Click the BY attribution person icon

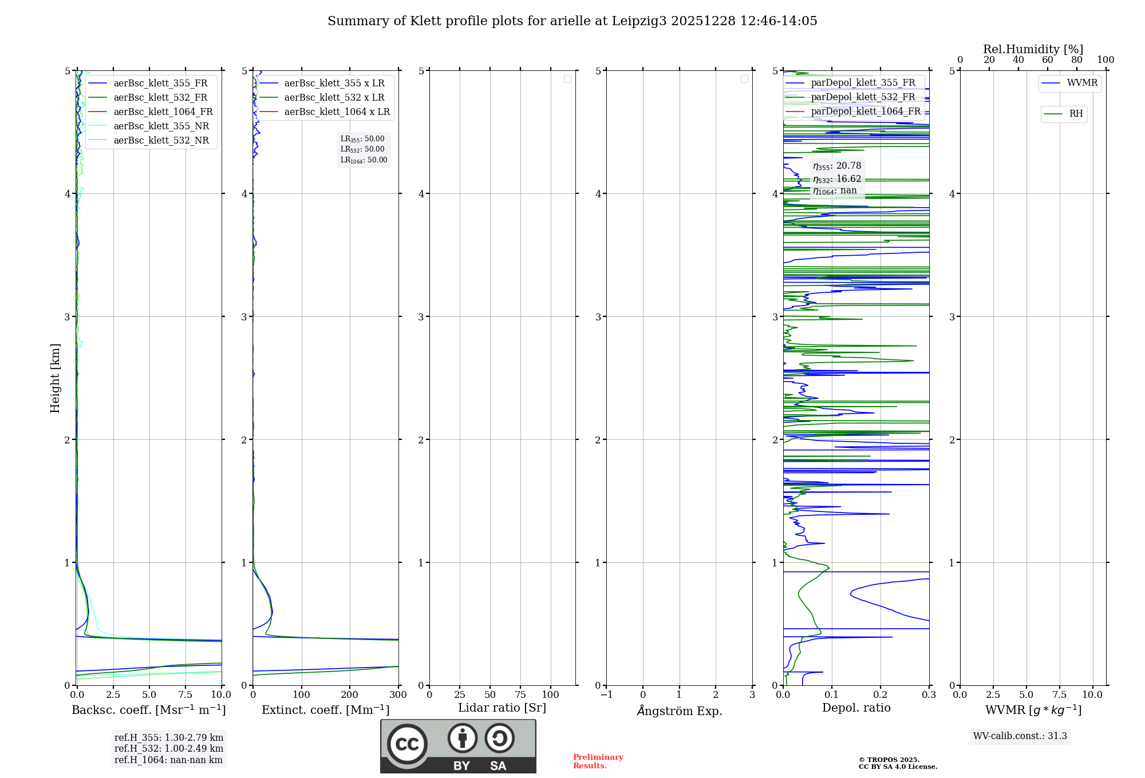pos(462,738)
